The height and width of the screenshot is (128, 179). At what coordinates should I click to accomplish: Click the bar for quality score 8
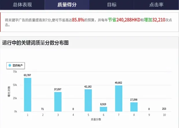134,107
